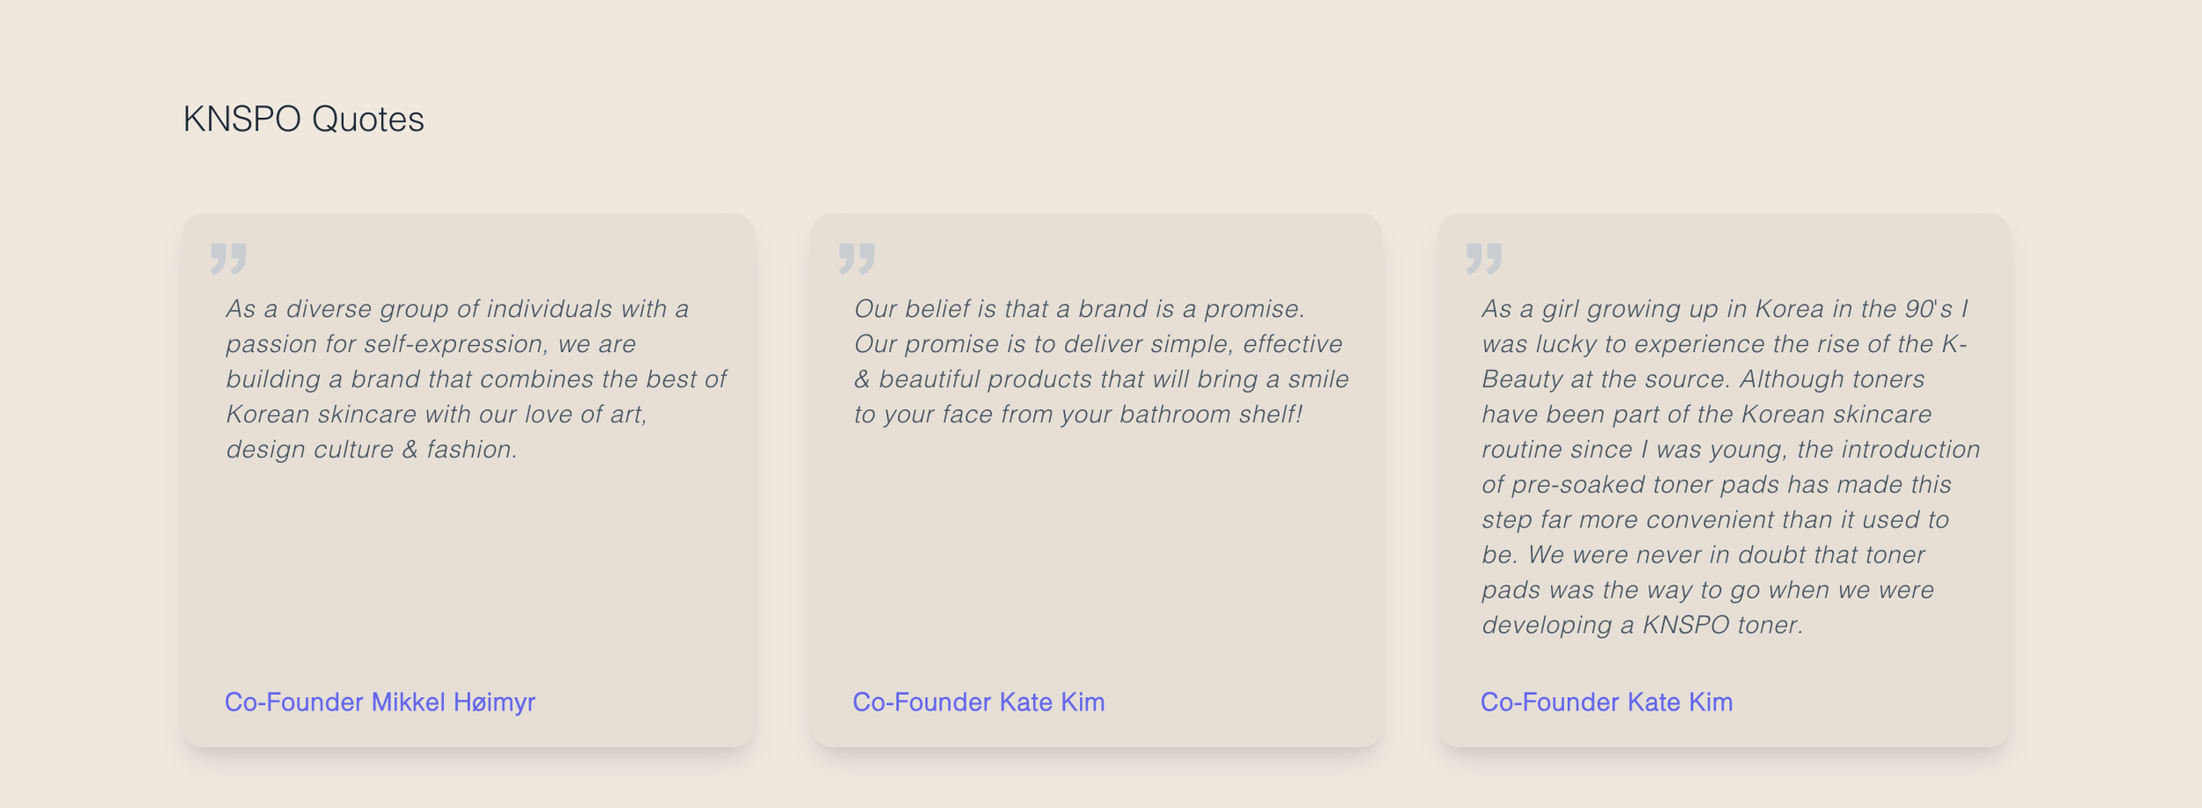Image resolution: width=2202 pixels, height=808 pixels.
Task: Open Co-Founder Kate Kim link under toner pads quote
Action: point(1606,701)
